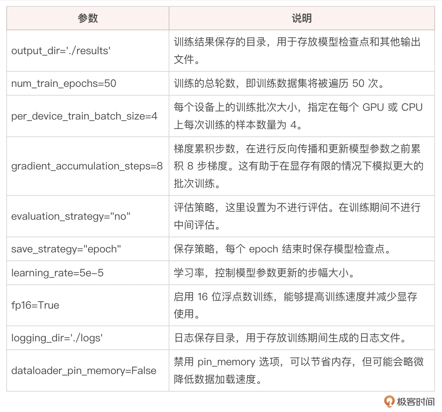Select the dataloader_pin_memory=False cell
This screenshot has height=412, width=442.
pos(84,371)
